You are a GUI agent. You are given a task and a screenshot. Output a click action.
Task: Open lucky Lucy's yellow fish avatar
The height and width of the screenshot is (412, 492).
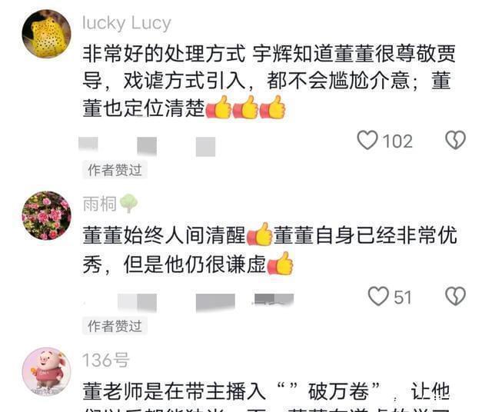pos(46,34)
